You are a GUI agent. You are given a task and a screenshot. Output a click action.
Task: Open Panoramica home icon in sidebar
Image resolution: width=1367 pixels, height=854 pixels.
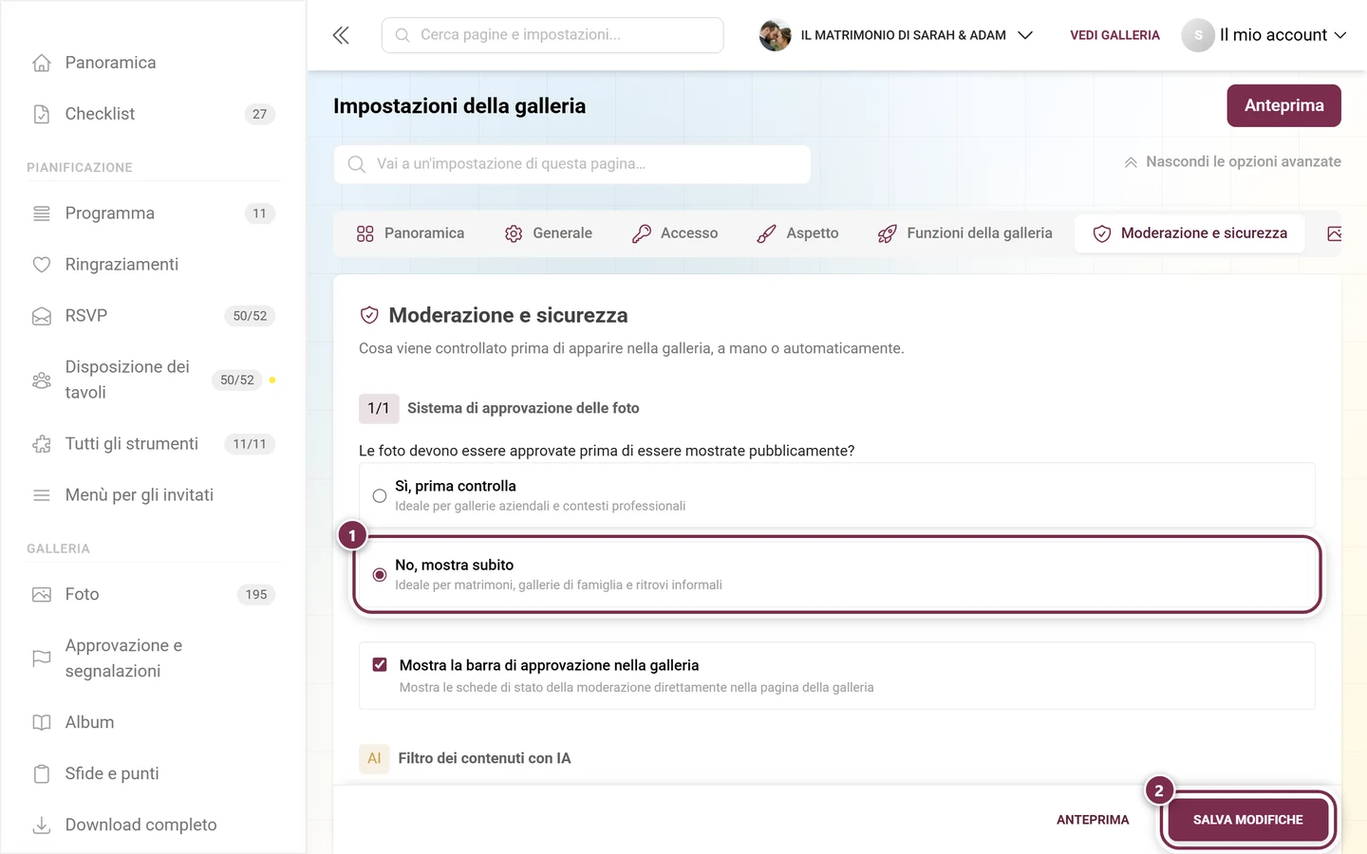[42, 63]
